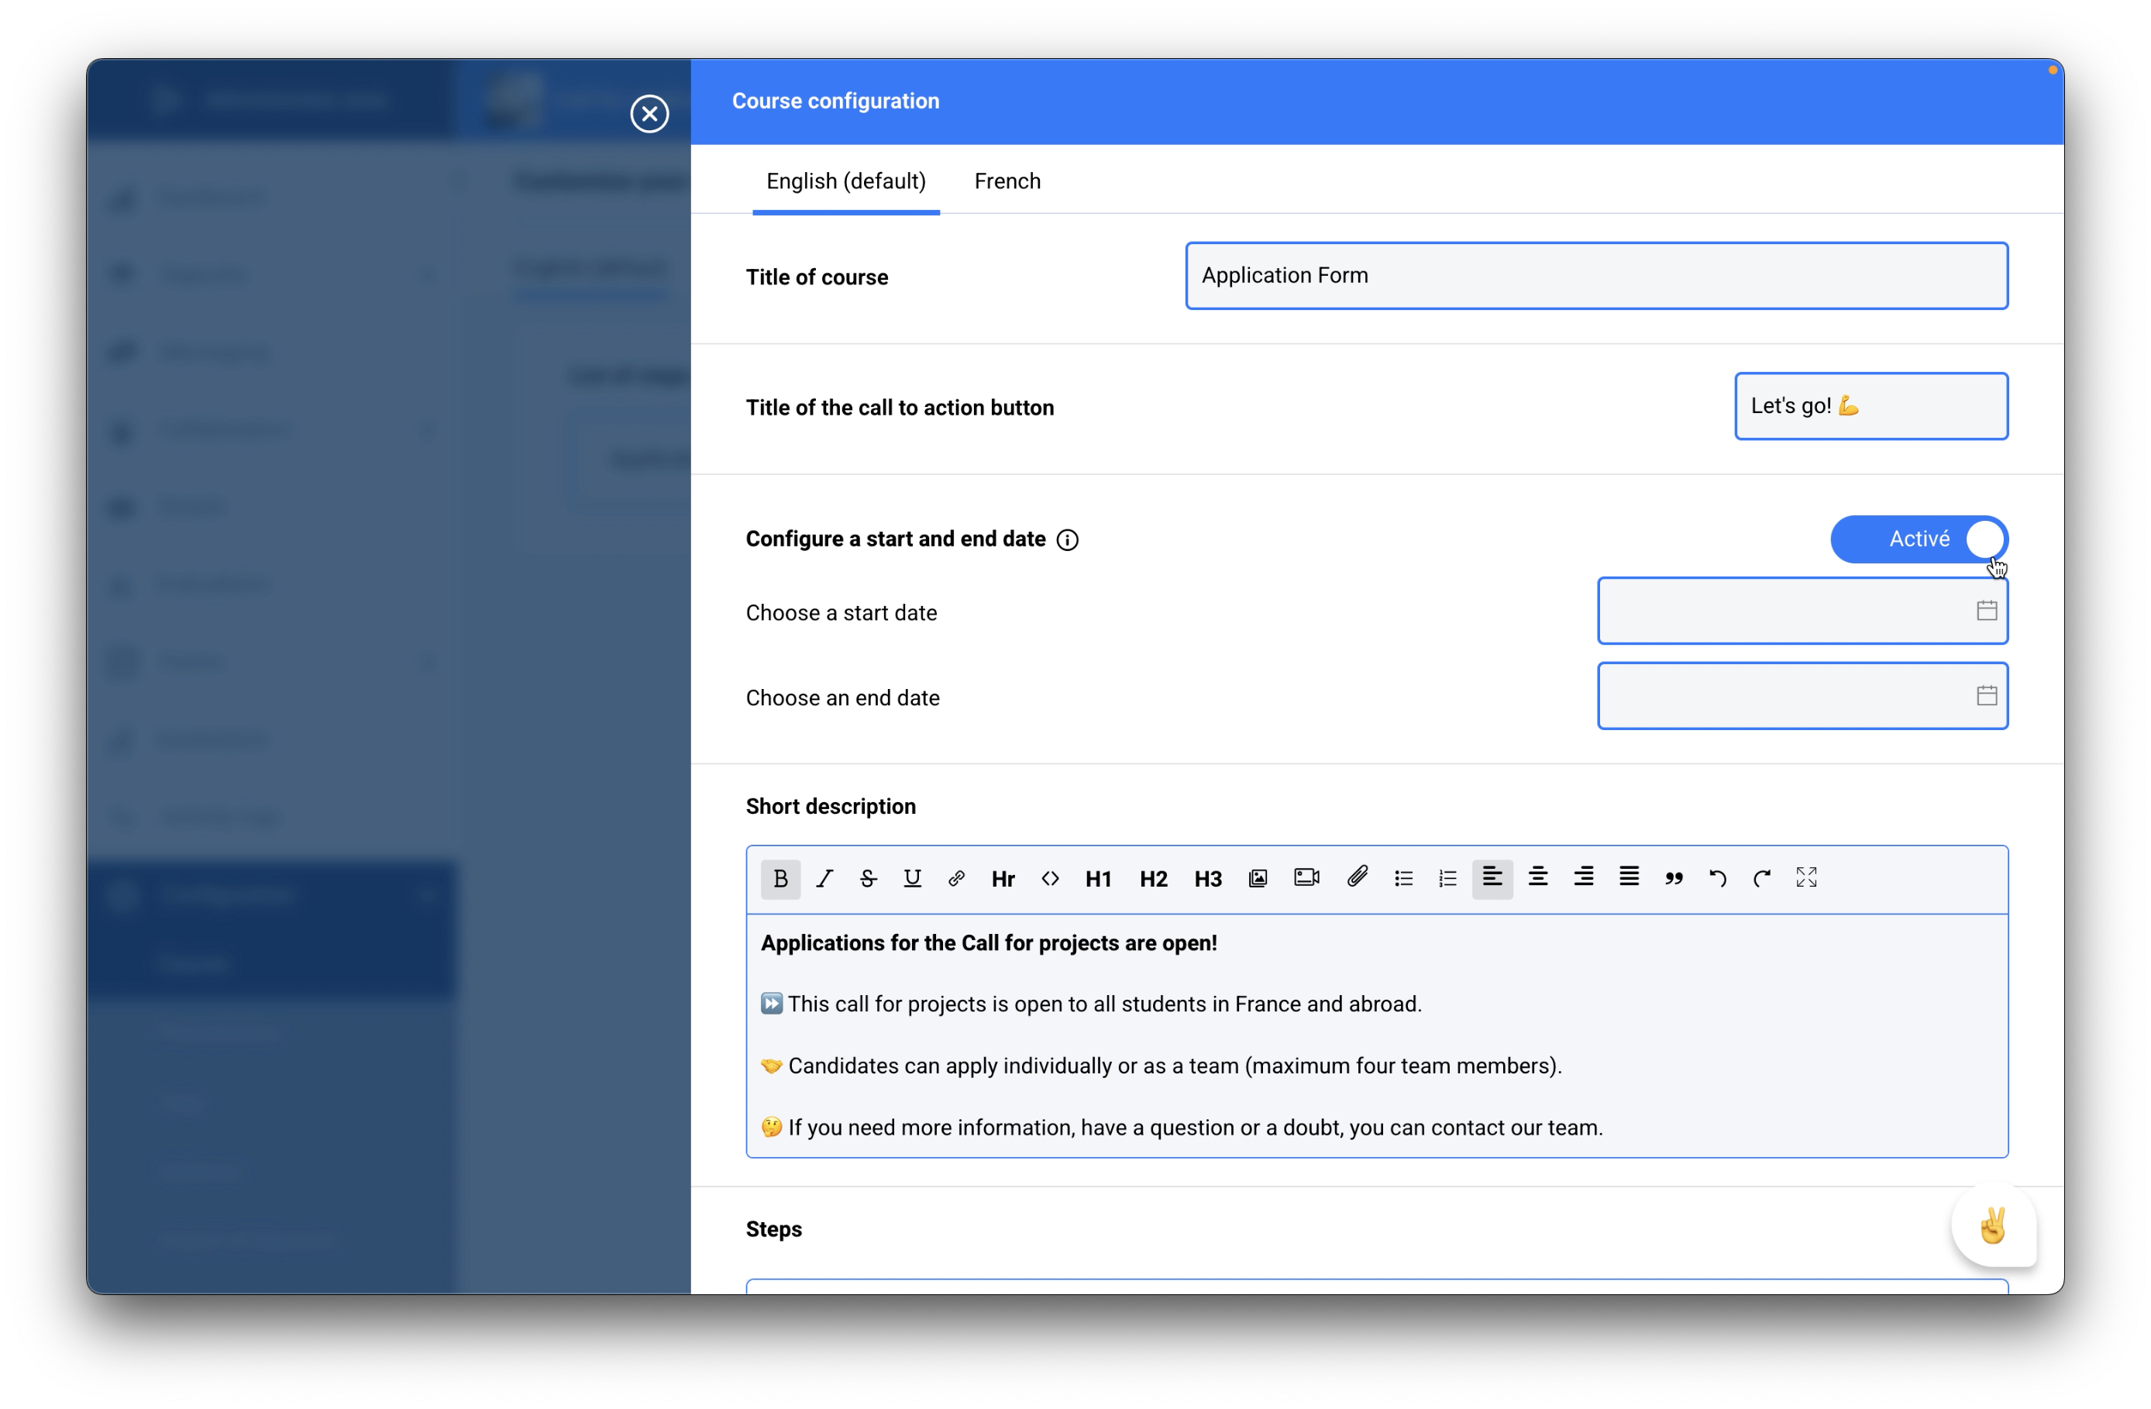This screenshot has width=2151, height=1409.
Task: Insert a horizontal rule (Hr)
Action: click(1003, 878)
